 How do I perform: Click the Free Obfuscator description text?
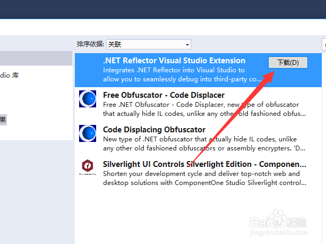[x=201, y=109]
